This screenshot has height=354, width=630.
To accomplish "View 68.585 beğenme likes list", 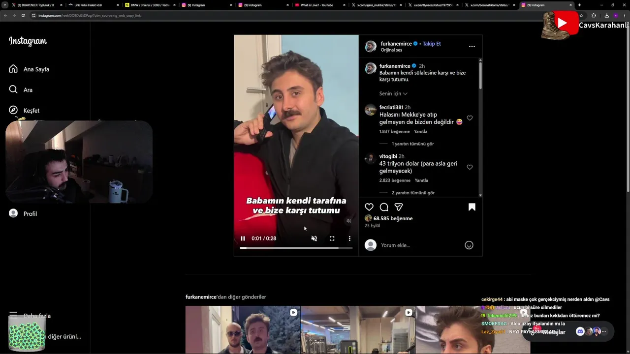I will [x=393, y=218].
